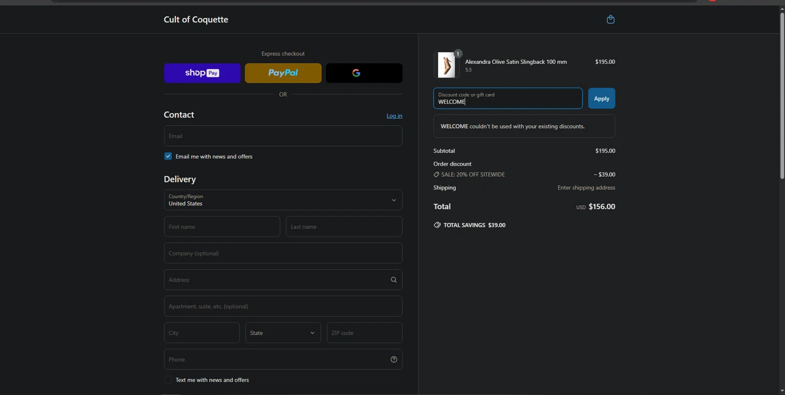785x395 pixels.
Task: Enable Text me with news and offers
Action: click(x=168, y=380)
